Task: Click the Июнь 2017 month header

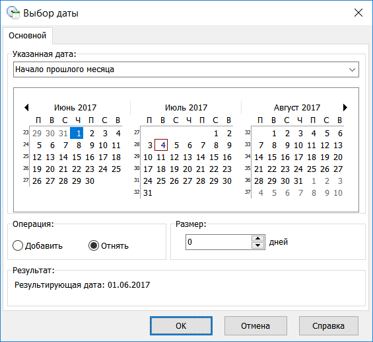Action: [75, 107]
